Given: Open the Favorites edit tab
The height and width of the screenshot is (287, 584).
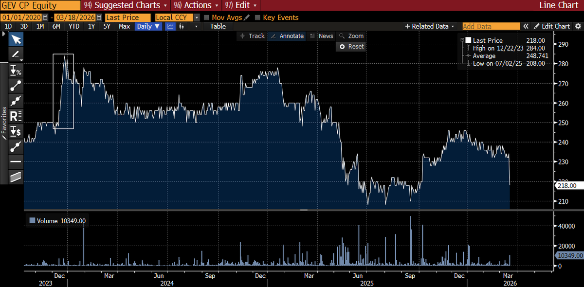Looking at the screenshot, I should [4, 124].
